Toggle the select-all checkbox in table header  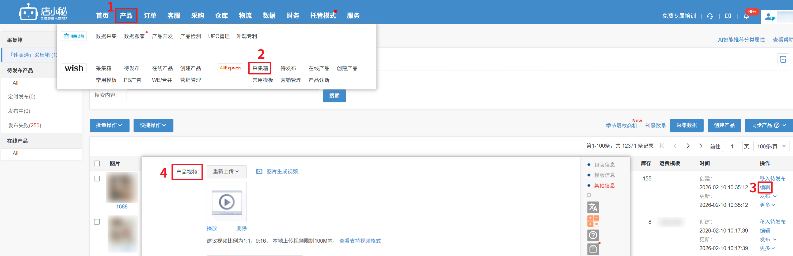tap(97, 163)
